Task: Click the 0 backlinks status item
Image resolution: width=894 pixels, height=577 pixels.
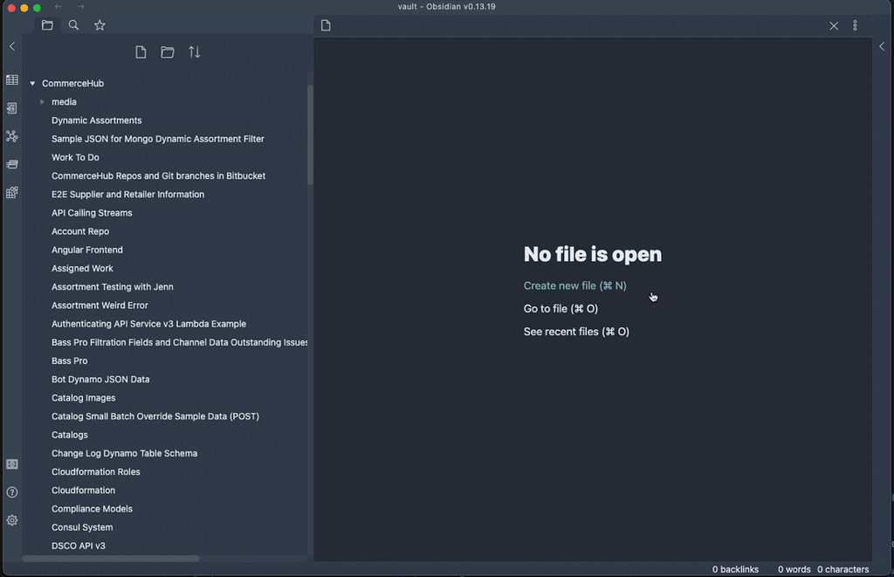Action: point(735,569)
